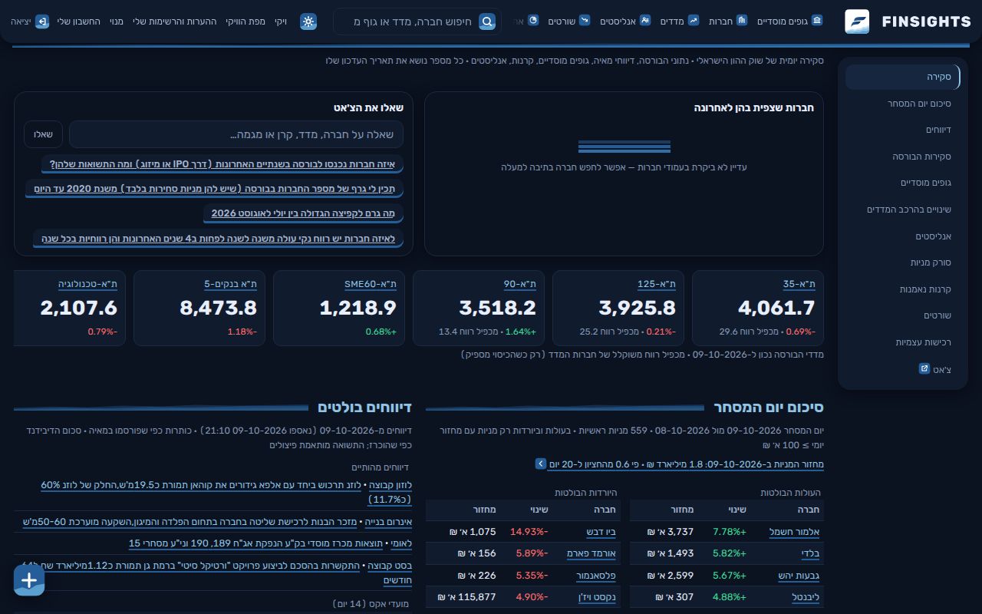Focus the chat question input field
This screenshot has width=982, height=614.
(236, 134)
